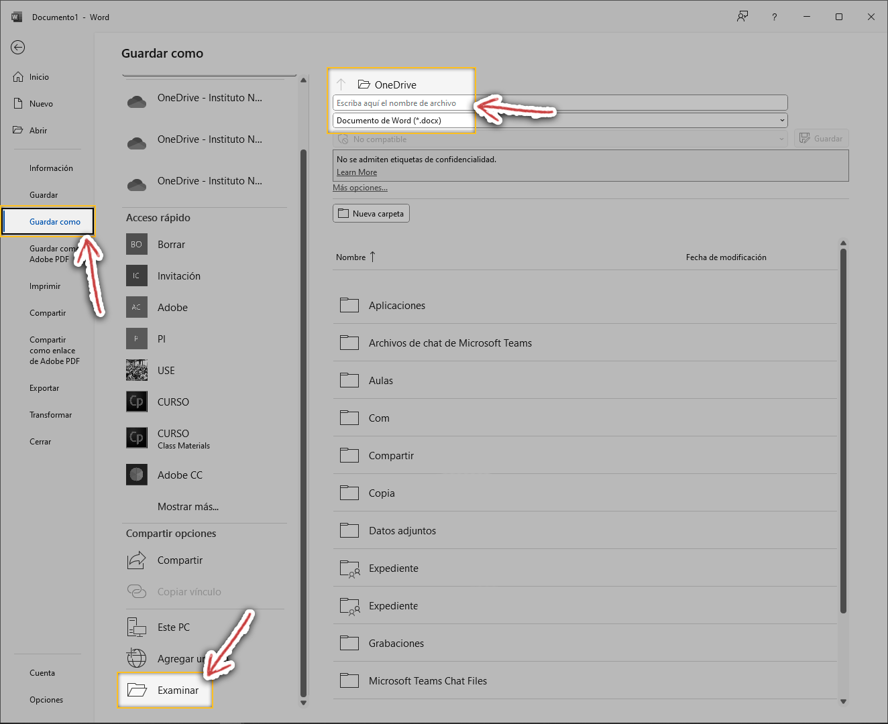Open the Más opciones link
This screenshot has height=724, width=888.
click(360, 188)
